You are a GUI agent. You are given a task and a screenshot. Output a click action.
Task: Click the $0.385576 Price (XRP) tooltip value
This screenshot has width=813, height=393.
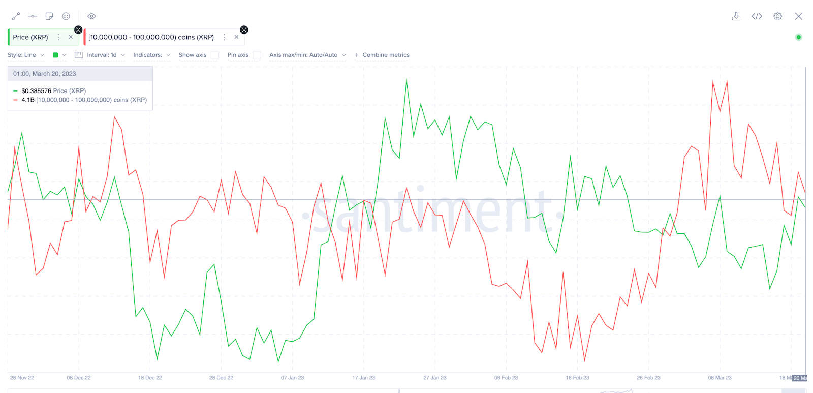(53, 91)
